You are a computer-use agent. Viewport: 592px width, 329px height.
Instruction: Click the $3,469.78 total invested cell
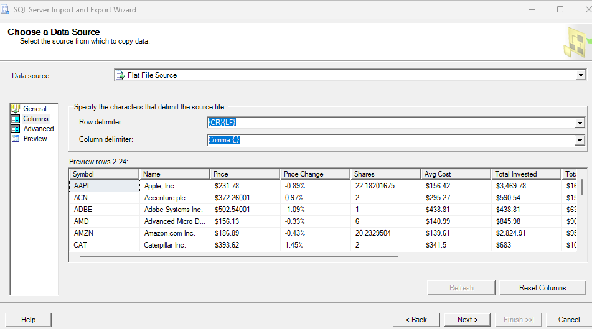[x=527, y=185]
